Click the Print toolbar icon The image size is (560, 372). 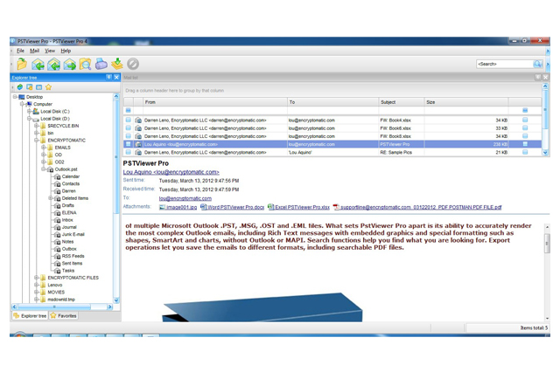click(101, 64)
